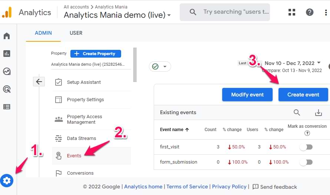The image size is (330, 195).
Task: Click the Setup Assistant checkbox icon
Action: coord(59,82)
